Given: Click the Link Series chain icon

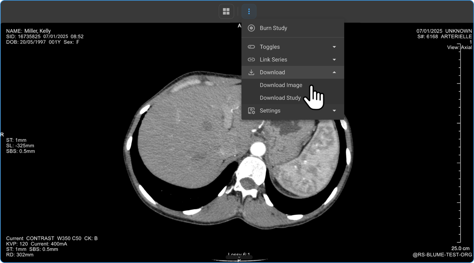Looking at the screenshot, I should (251, 59).
